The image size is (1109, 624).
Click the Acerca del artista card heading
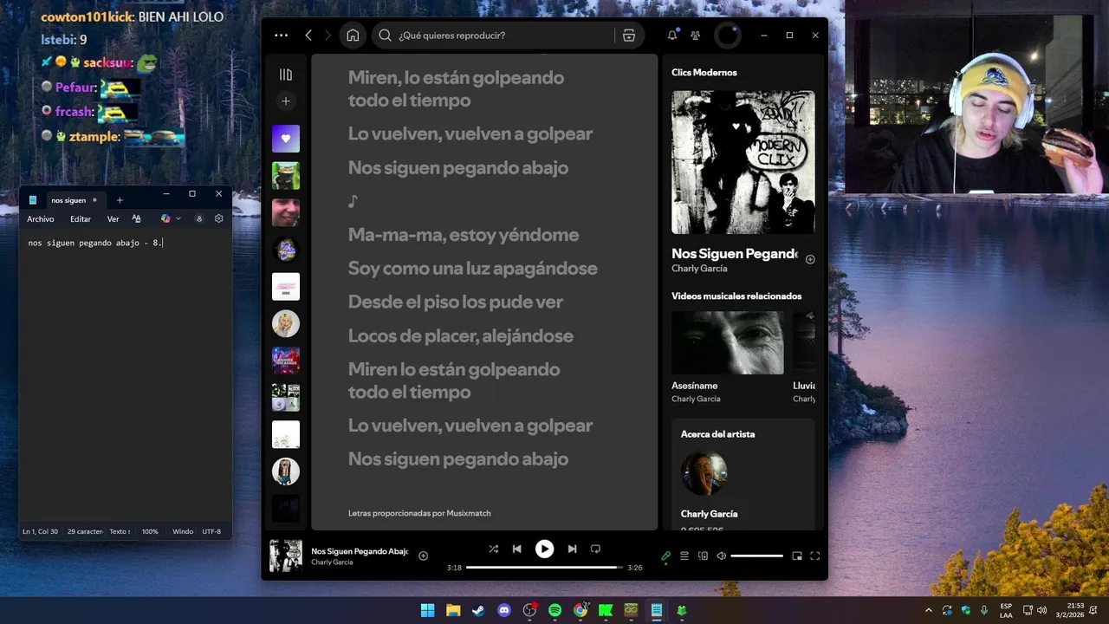717,434
